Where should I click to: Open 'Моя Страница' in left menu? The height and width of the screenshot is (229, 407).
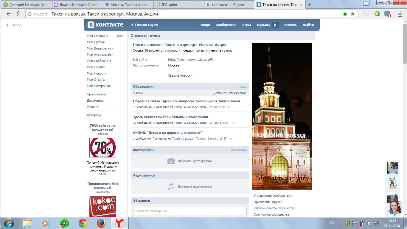pyautogui.click(x=97, y=36)
